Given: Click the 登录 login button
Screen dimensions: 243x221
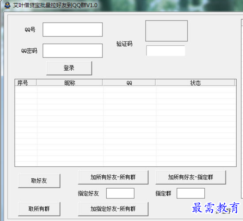Looking at the screenshot, I should (69, 68).
